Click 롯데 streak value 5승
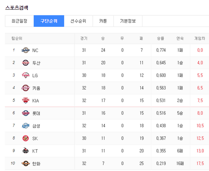 (180, 113)
